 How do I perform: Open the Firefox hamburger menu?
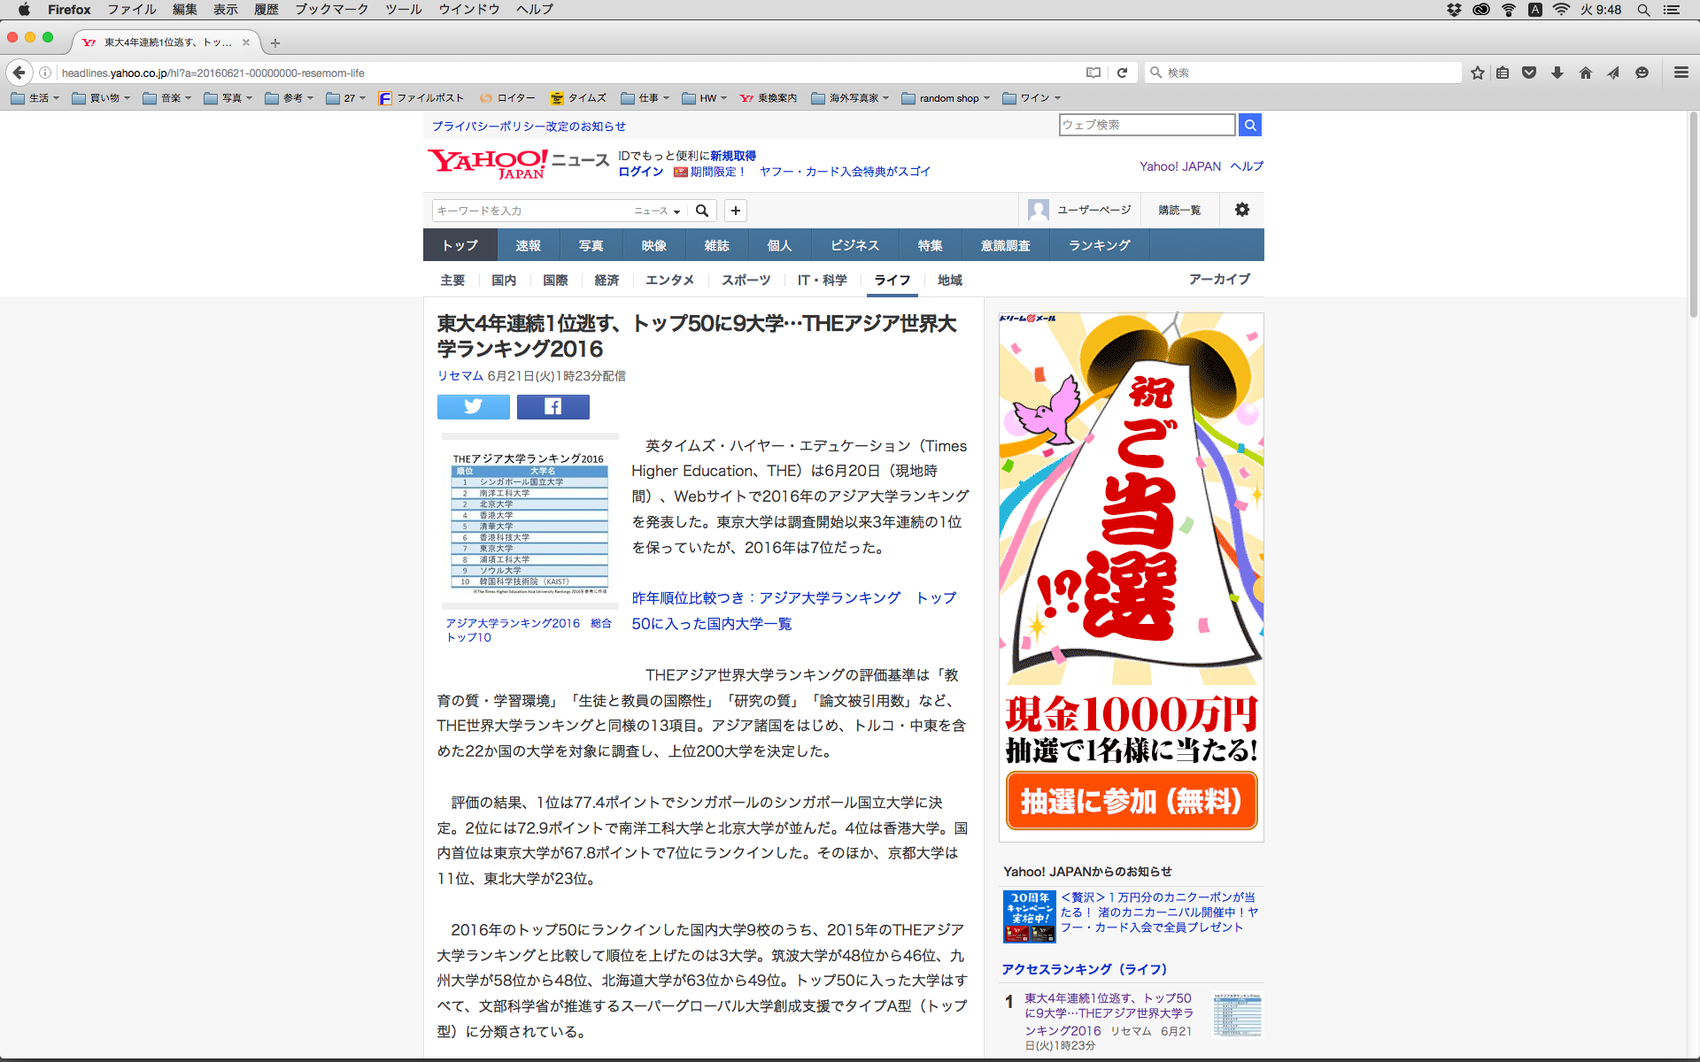[1681, 73]
